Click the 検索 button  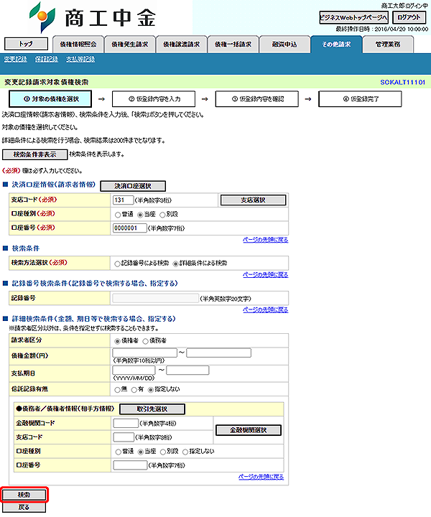coord(24,495)
